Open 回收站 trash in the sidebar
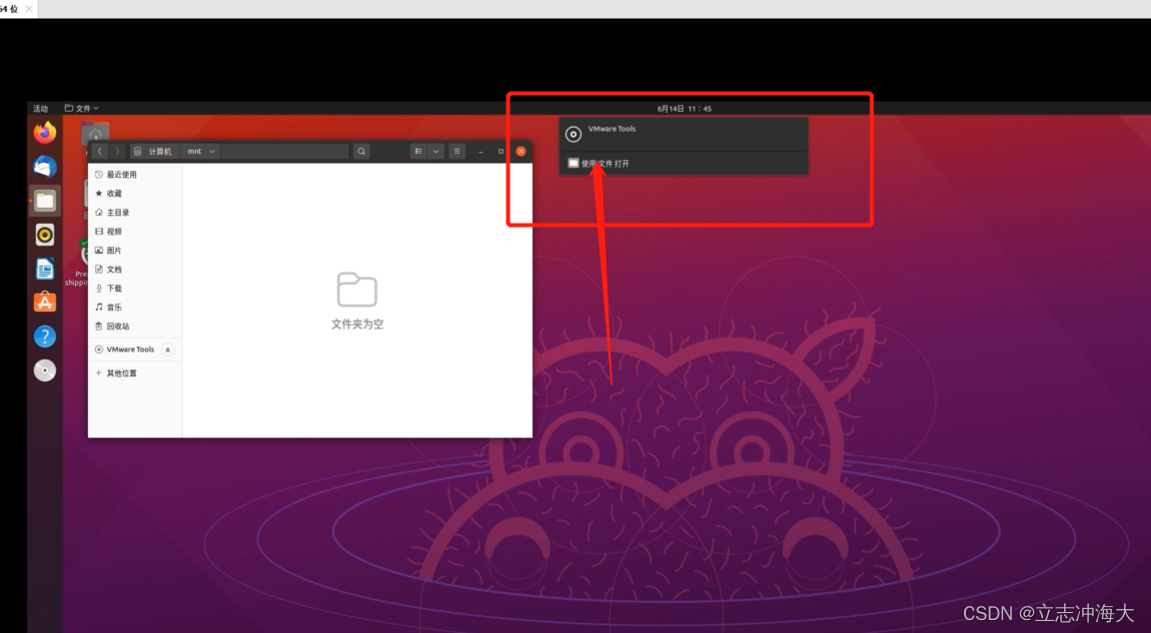Image resolution: width=1151 pixels, height=633 pixels. [135, 326]
